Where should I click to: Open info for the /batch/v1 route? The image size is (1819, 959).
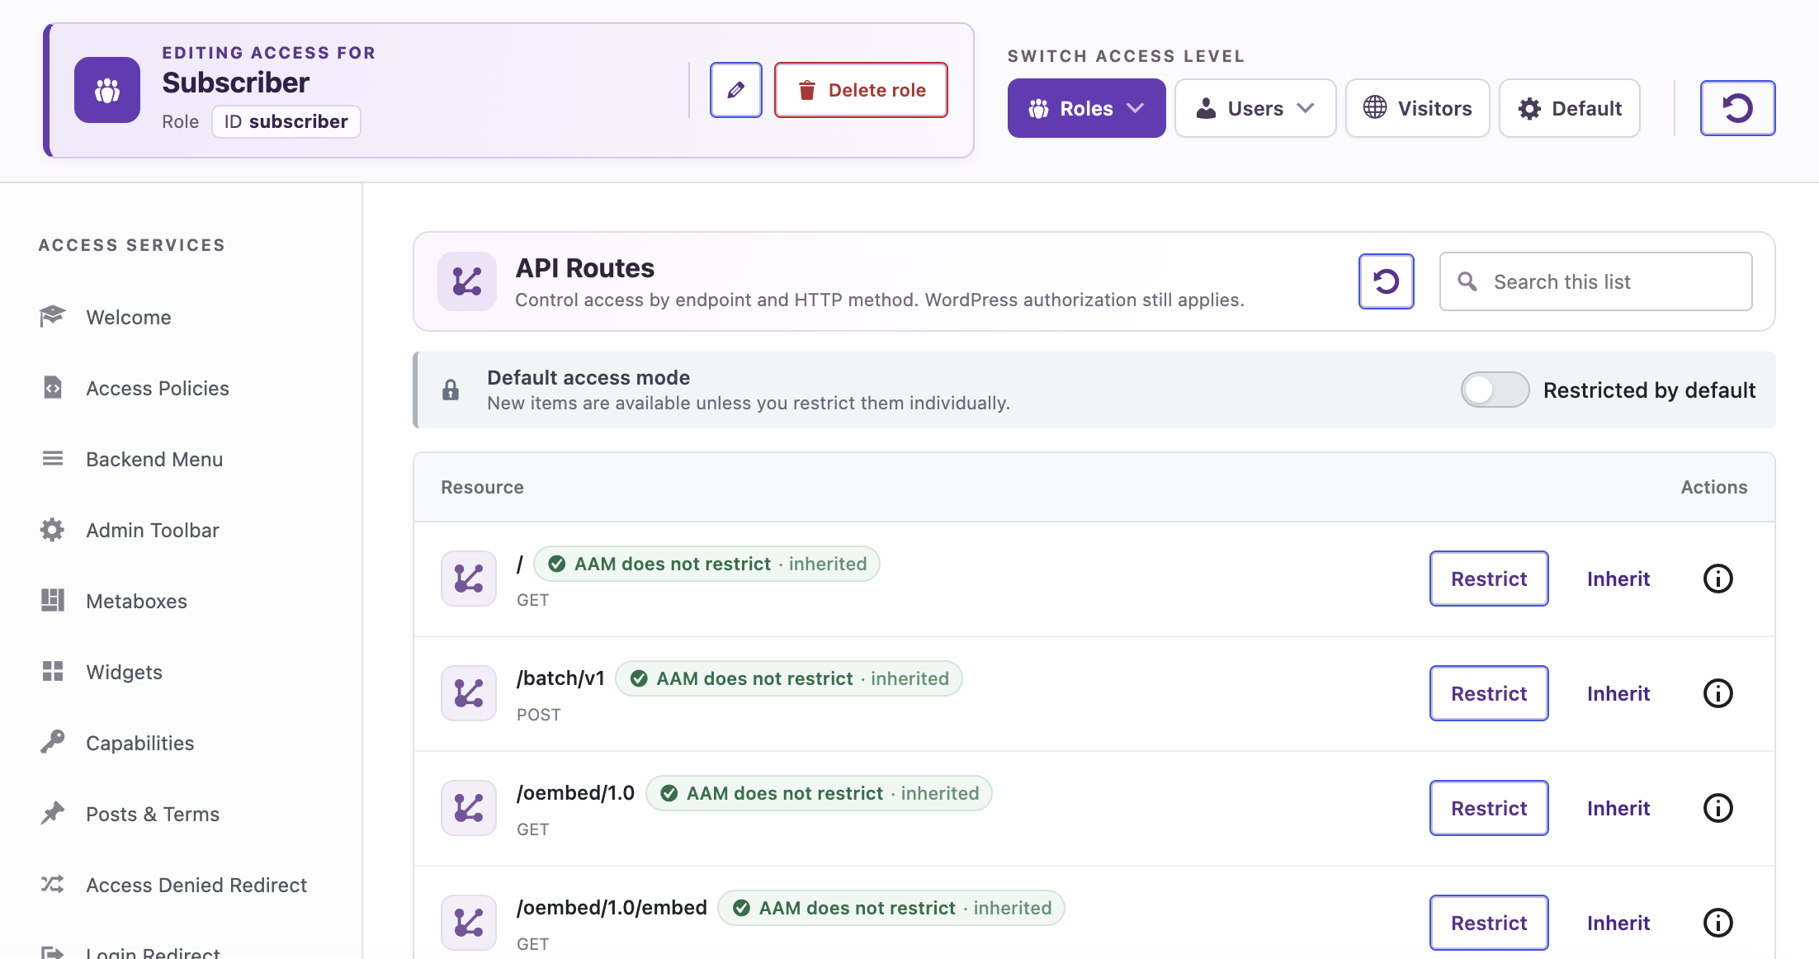point(1718,693)
